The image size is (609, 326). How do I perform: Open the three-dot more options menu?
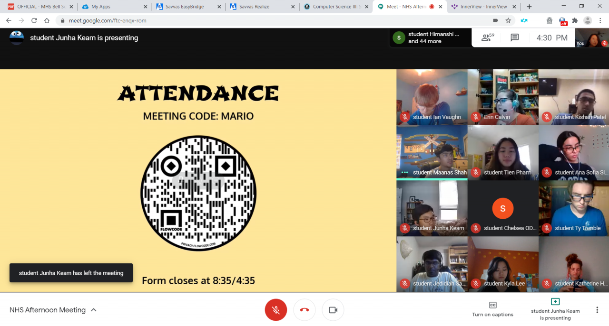(x=597, y=310)
